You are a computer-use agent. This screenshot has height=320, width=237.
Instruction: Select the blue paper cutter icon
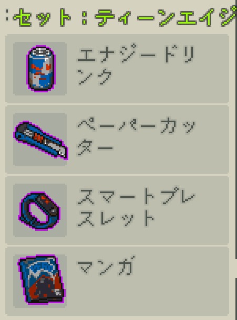(x=41, y=140)
